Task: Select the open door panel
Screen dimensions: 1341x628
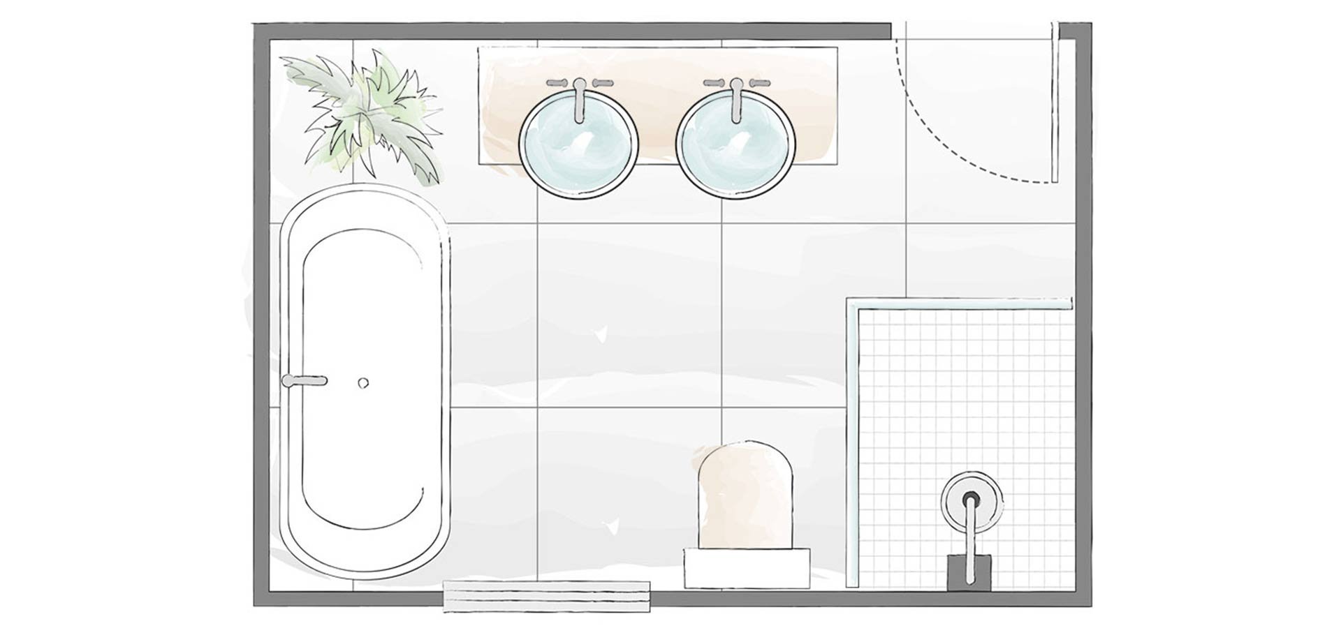Action: click(1055, 102)
